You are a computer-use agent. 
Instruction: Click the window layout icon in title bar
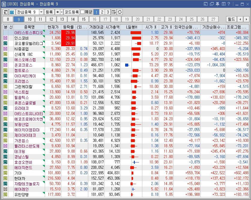(x=206, y=4)
